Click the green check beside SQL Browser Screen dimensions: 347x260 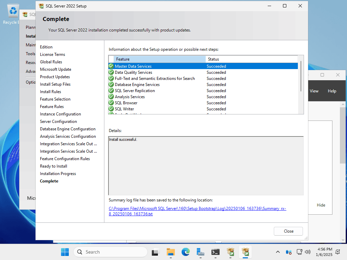coord(111,103)
